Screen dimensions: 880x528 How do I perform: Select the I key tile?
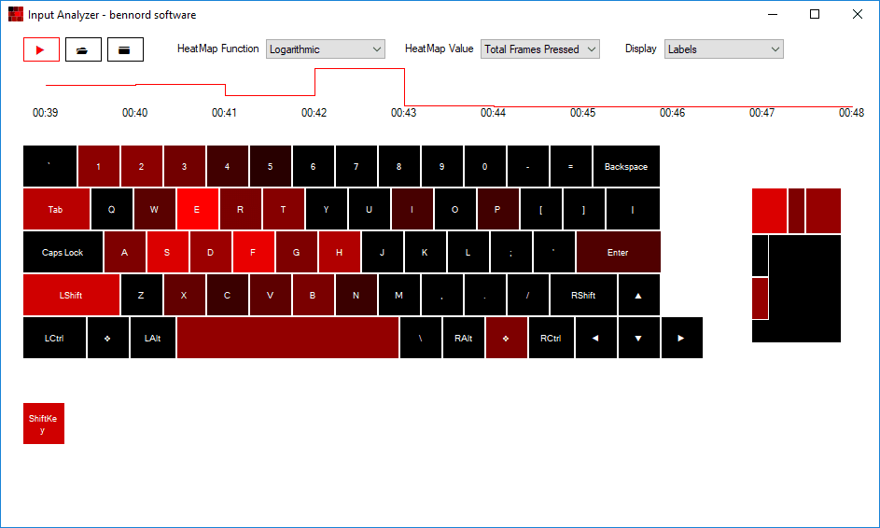412,209
